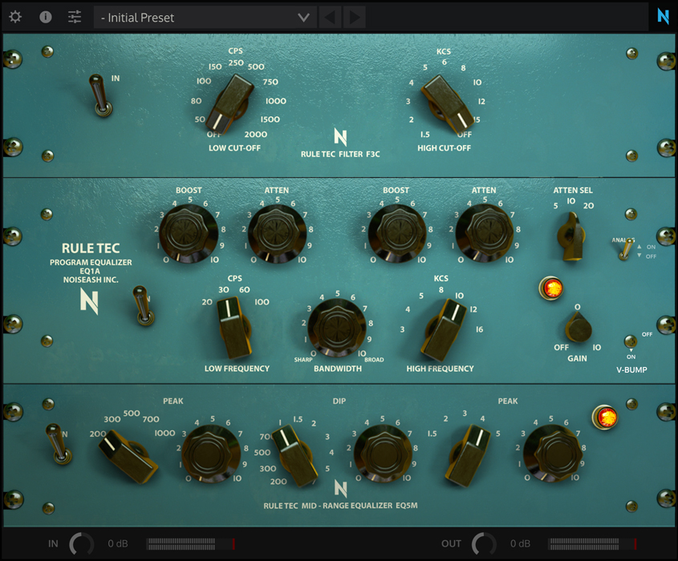Screen dimensions: 678x561
Task: Click the output level OUT knob
Action: point(484,543)
